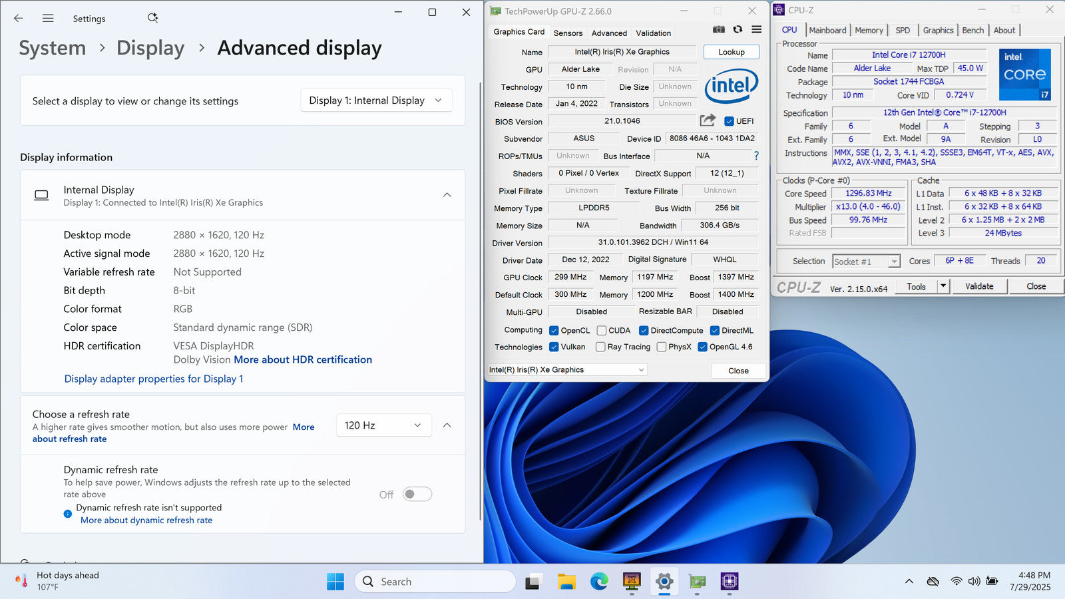Toggle the Dynamic refresh rate switch

coord(417,494)
